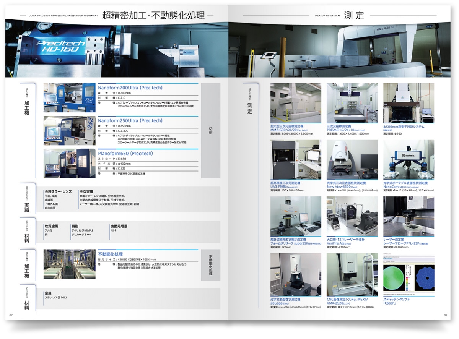The width and height of the screenshot is (459, 339).
Task: Click the UA3-P measuring machine photo
Action: pos(296,160)
